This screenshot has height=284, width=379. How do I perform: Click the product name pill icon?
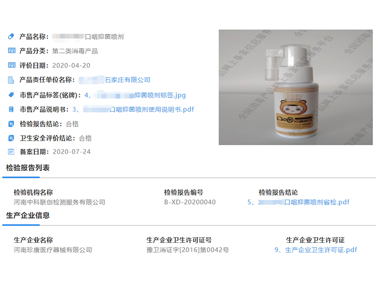click(x=11, y=36)
